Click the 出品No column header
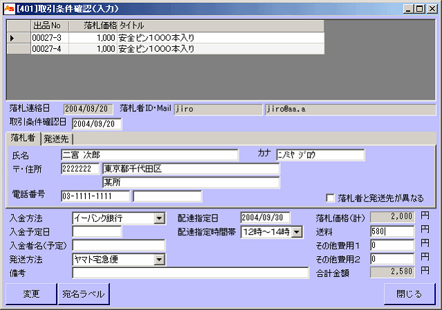The image size is (442, 310). pyautogui.click(x=50, y=26)
